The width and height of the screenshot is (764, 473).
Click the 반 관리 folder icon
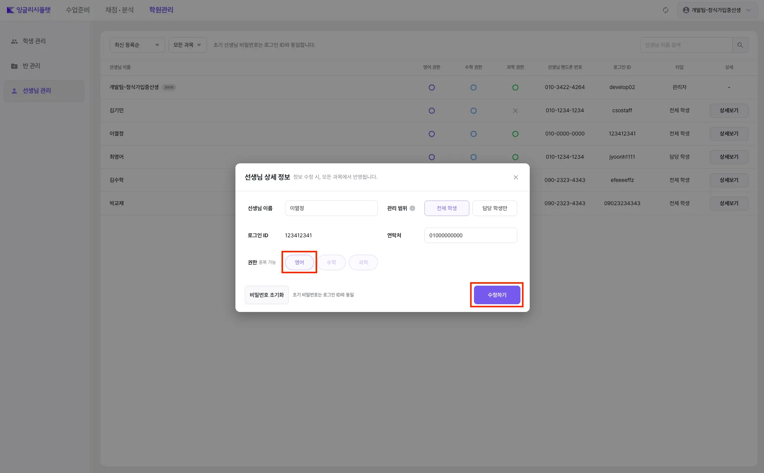[x=14, y=66]
